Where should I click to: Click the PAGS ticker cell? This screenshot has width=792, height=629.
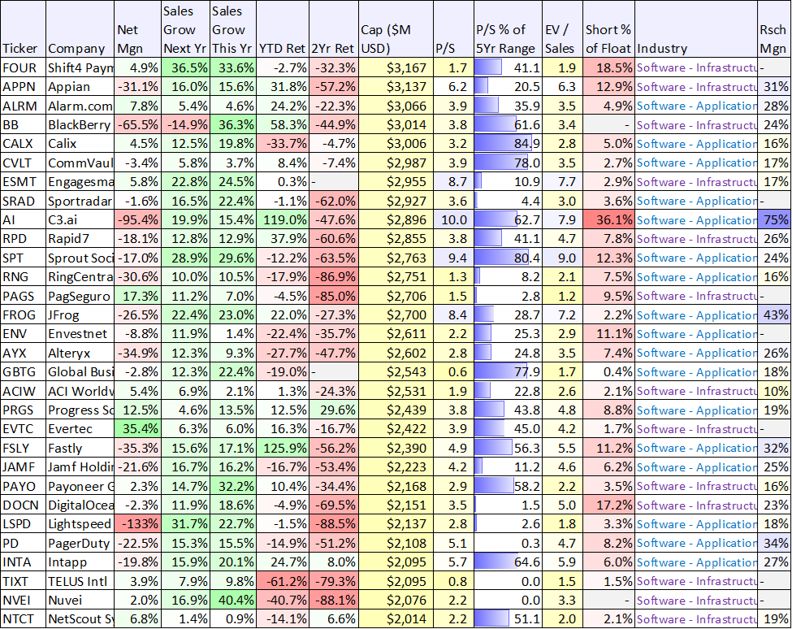pyautogui.click(x=23, y=296)
